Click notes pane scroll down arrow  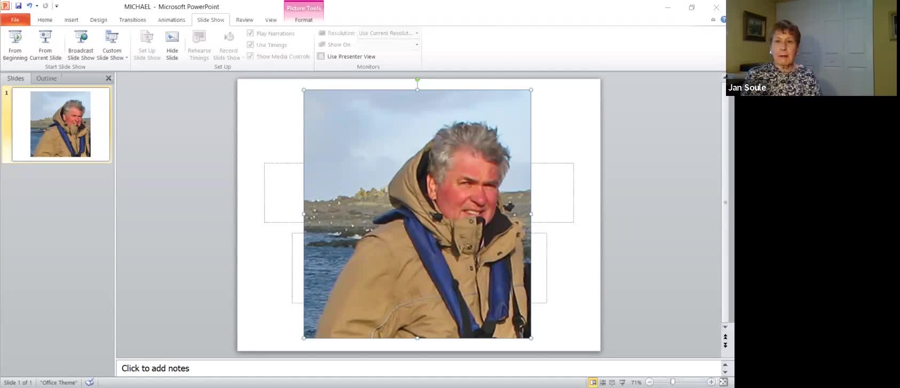coord(725,372)
